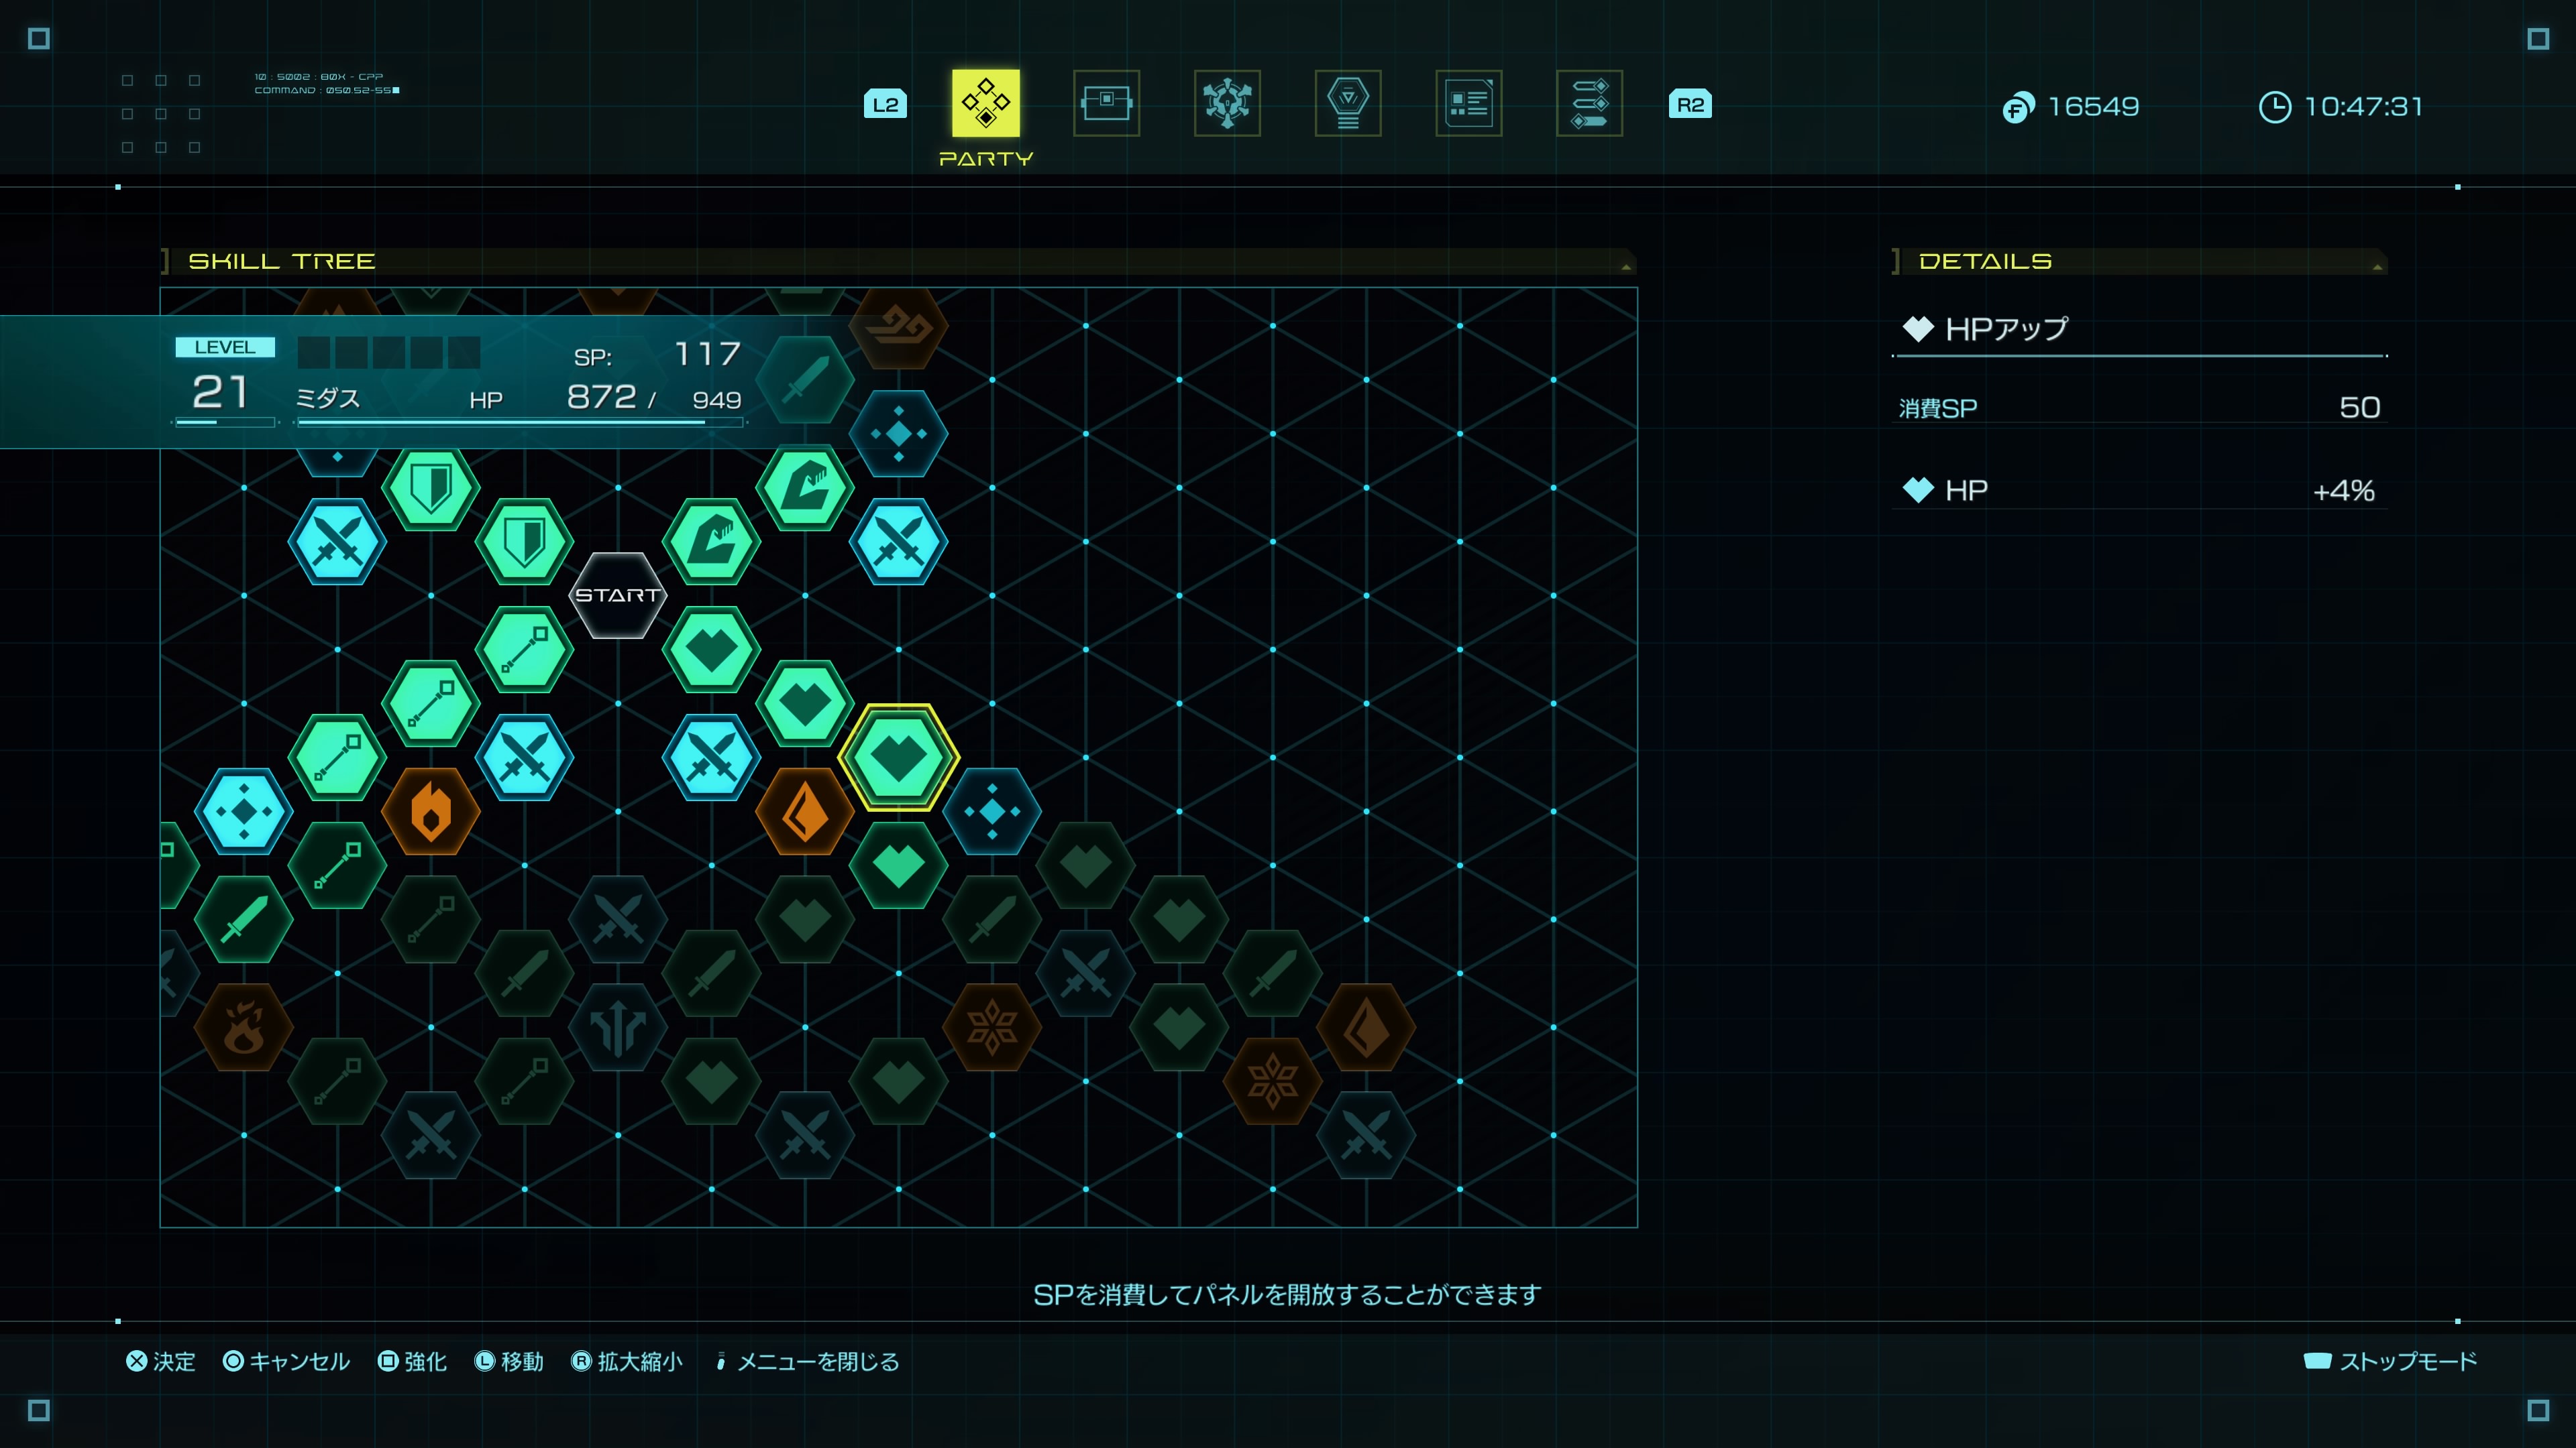Click the HP gauge bar for ミダス
2576x1448 pixels.
(520, 422)
